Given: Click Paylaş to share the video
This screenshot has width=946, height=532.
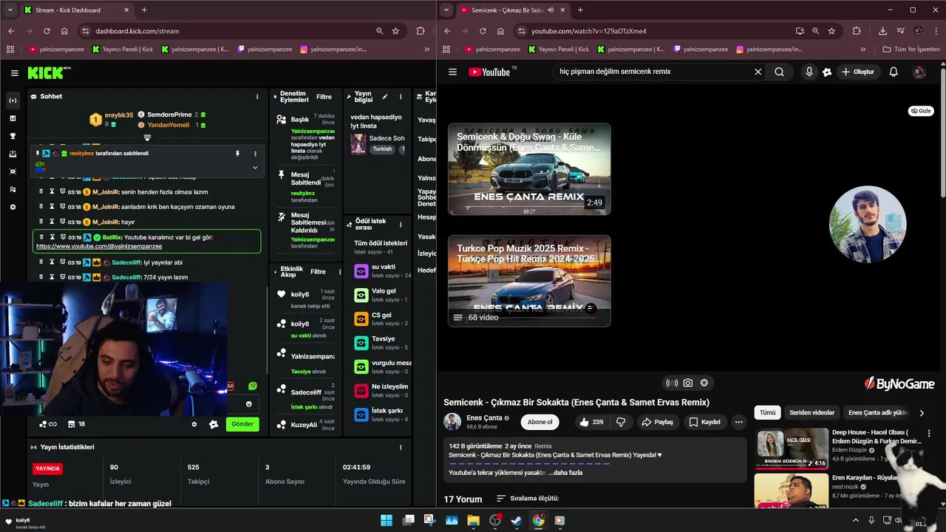Looking at the screenshot, I should (658, 422).
